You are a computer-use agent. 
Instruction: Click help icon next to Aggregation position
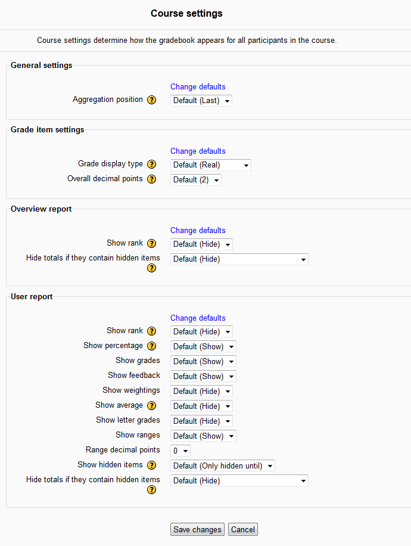(x=151, y=100)
